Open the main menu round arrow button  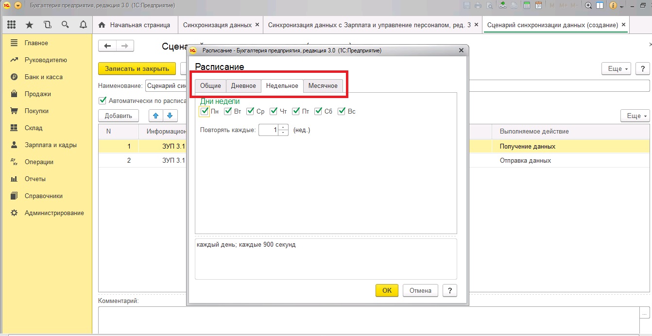(18, 5)
